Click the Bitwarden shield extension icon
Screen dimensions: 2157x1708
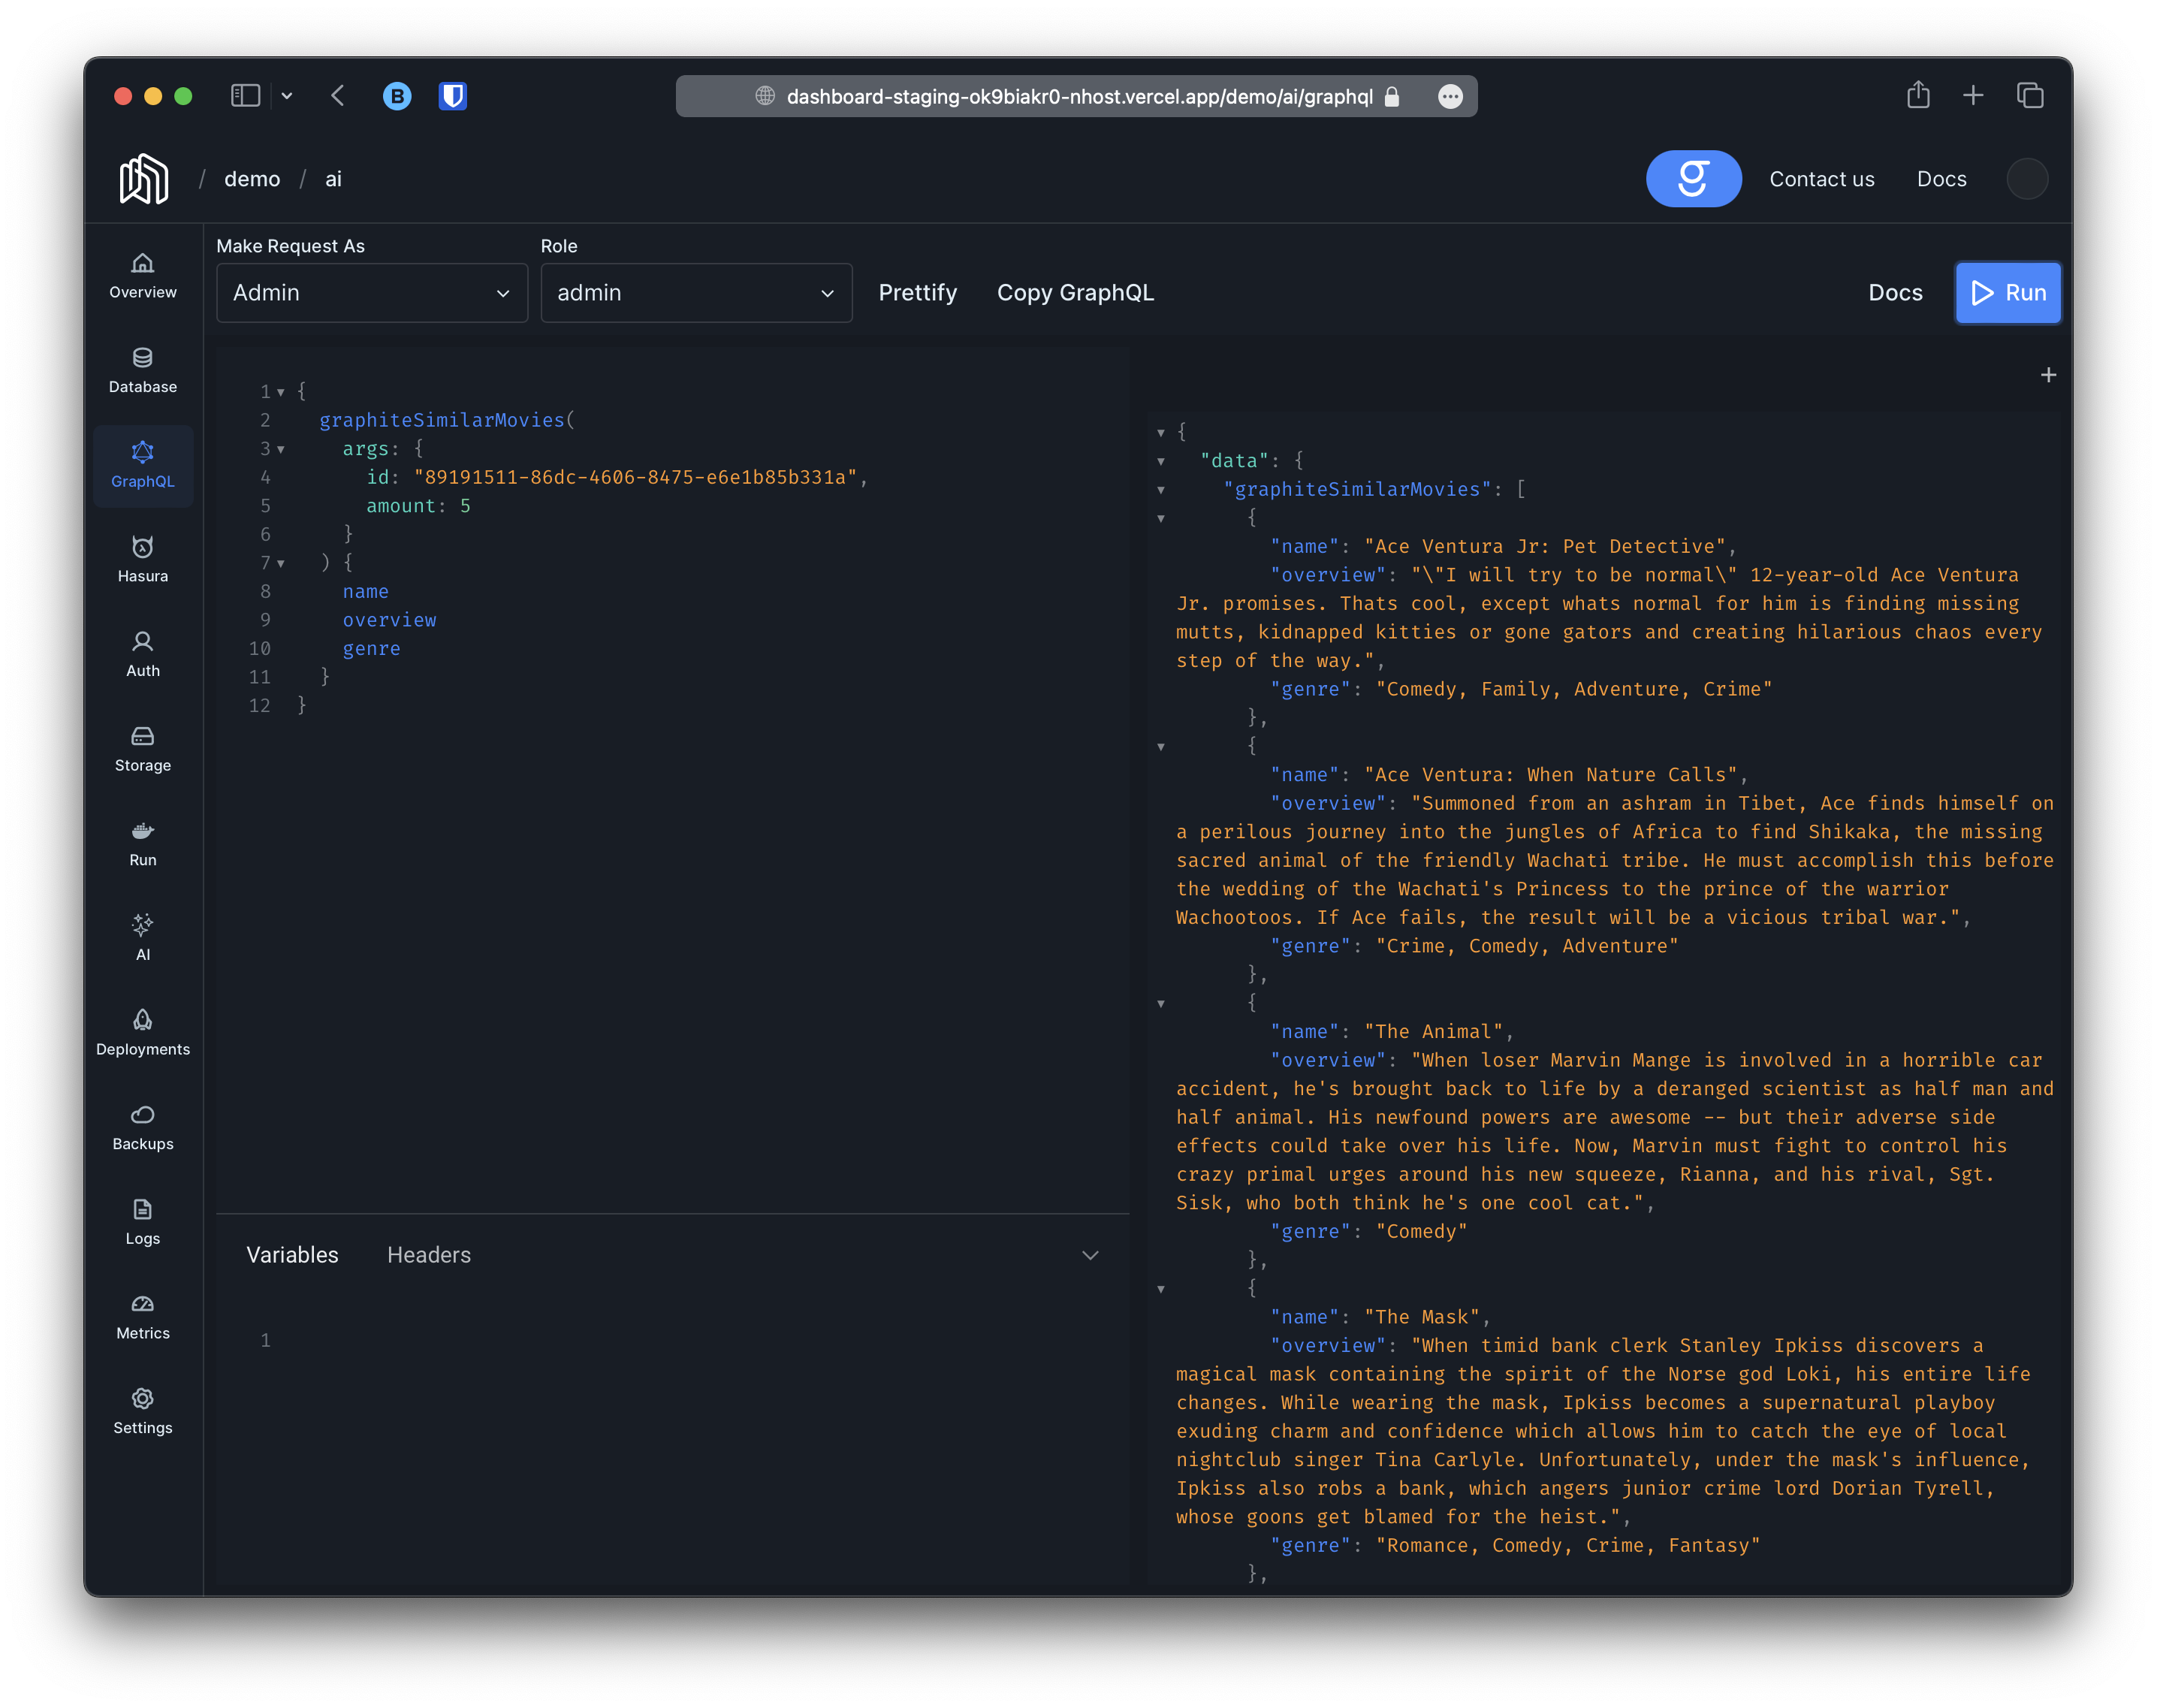tap(453, 96)
